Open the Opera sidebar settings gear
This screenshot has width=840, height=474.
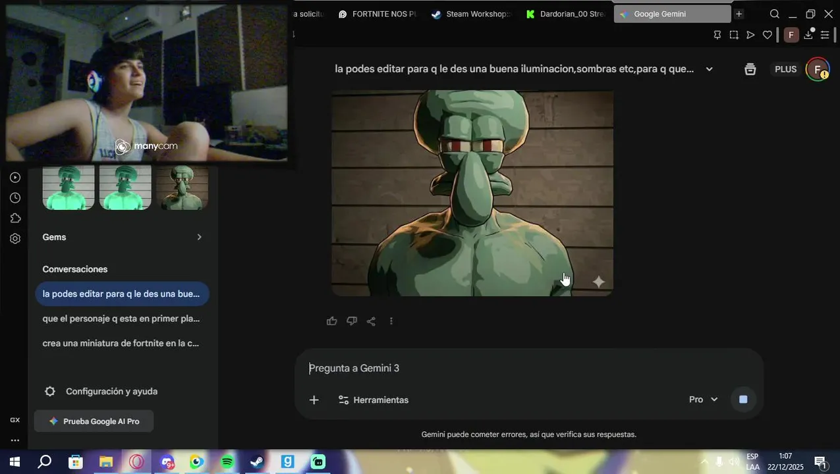(14, 238)
